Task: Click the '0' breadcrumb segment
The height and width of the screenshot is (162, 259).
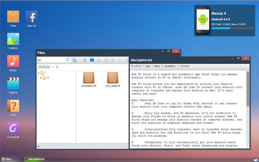Action: pos(57,67)
